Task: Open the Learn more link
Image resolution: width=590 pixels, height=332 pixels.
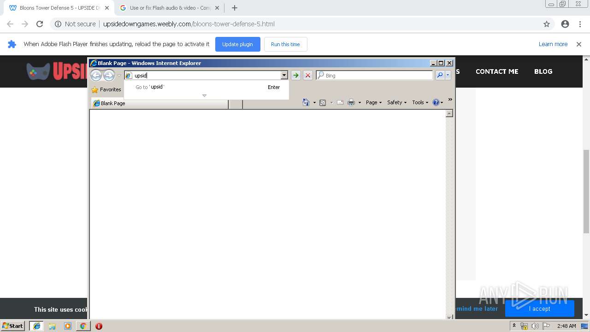Action: [553, 44]
